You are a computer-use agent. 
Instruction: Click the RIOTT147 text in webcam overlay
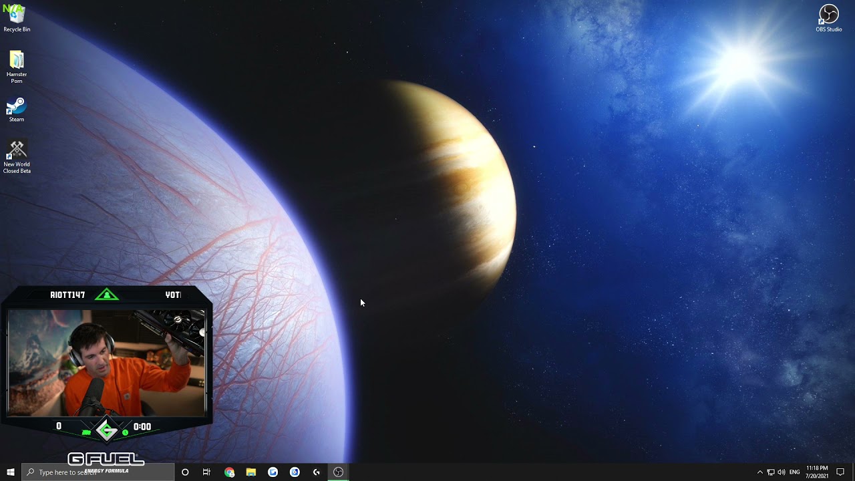tap(67, 295)
